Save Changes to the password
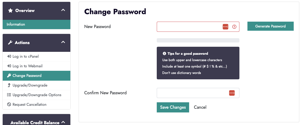302x125 pixels. (x=173, y=107)
